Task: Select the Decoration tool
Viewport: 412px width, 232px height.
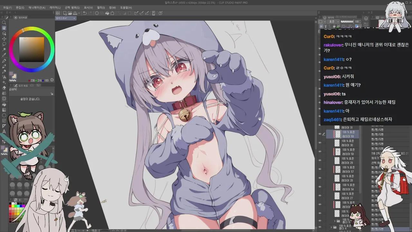Action: (x=4, y=82)
